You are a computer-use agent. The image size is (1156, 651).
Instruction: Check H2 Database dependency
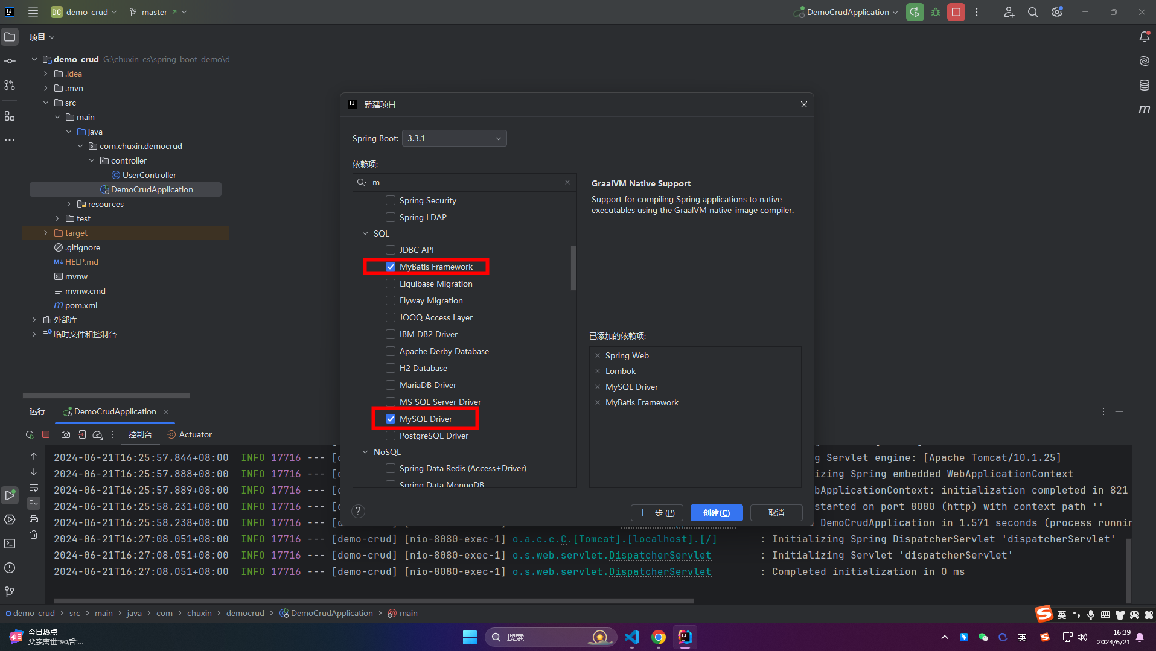pos(391,368)
